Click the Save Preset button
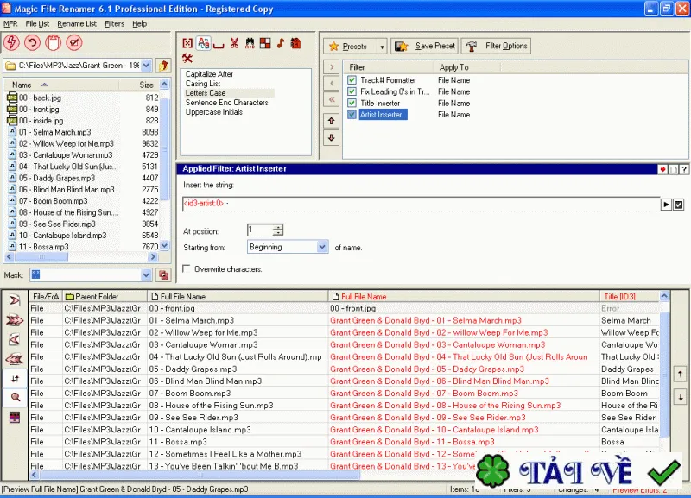Image resolution: width=691 pixels, height=498 pixels. 424,47
